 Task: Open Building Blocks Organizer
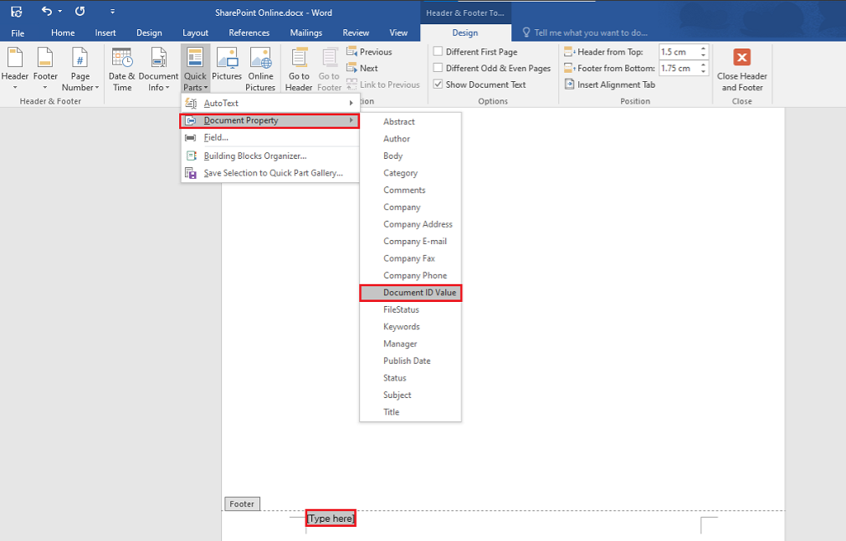pyautogui.click(x=269, y=156)
